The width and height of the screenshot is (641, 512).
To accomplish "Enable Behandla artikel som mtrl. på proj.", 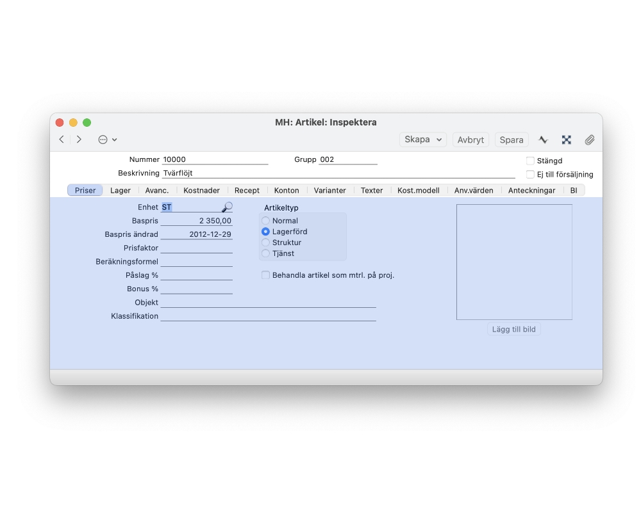I will [x=266, y=275].
